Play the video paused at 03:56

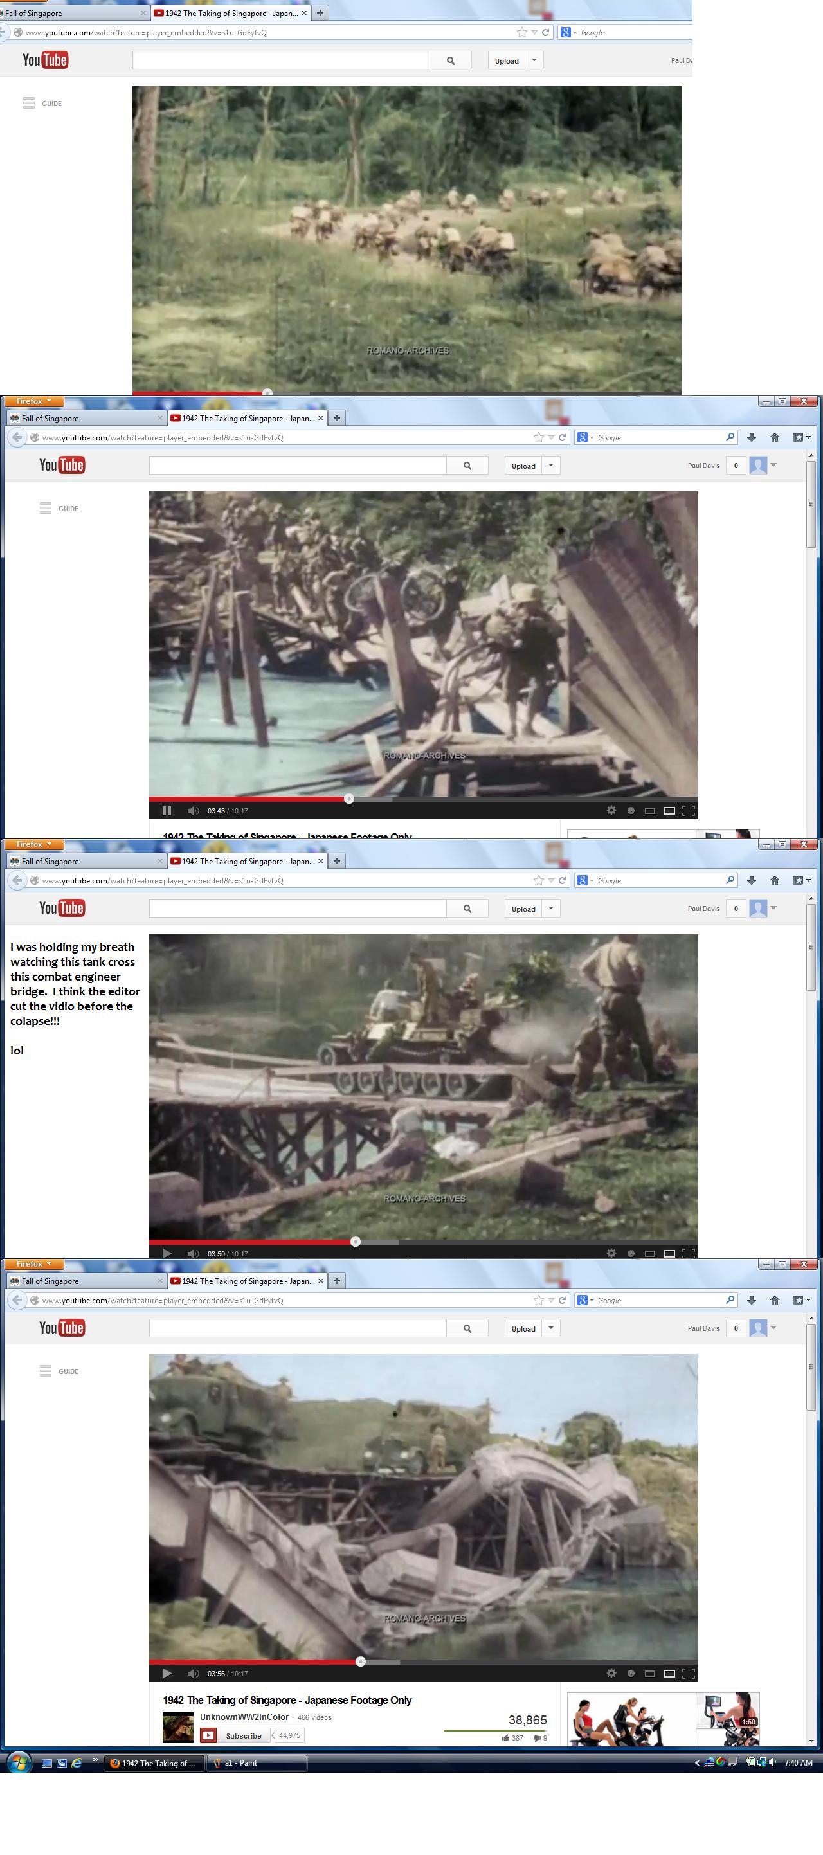[167, 1674]
